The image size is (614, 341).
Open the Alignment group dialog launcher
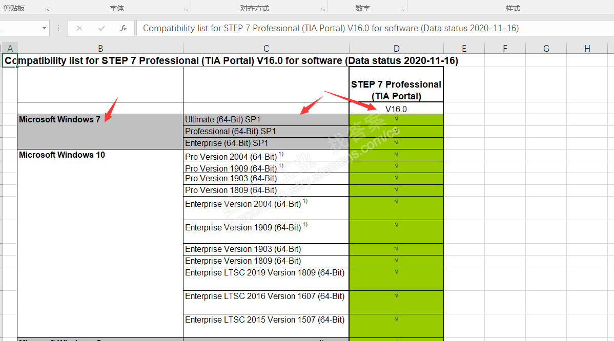(323, 9)
